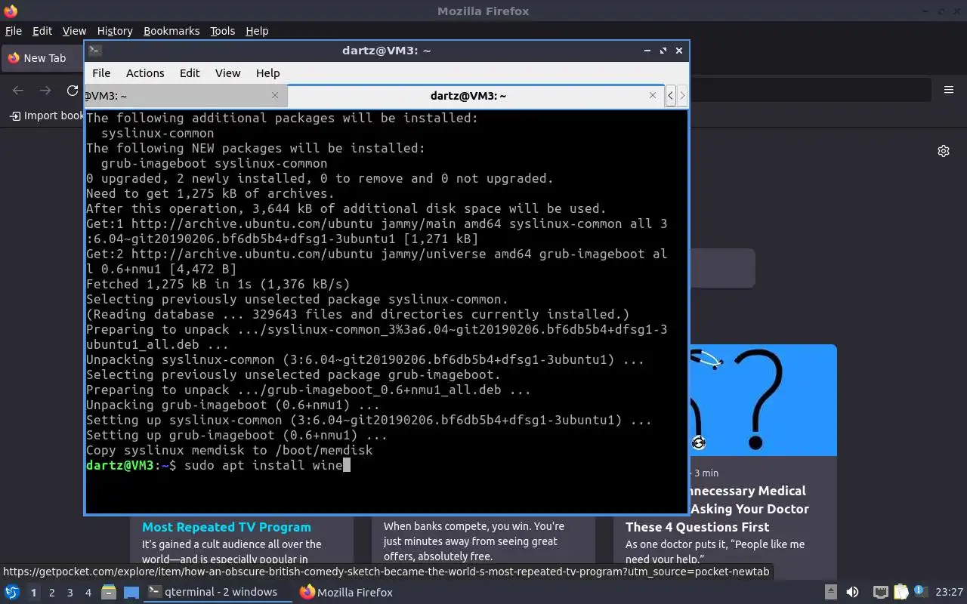Go forward in Firefox
The image size is (967, 604).
pyautogui.click(x=45, y=91)
